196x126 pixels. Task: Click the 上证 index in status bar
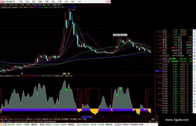5,124
